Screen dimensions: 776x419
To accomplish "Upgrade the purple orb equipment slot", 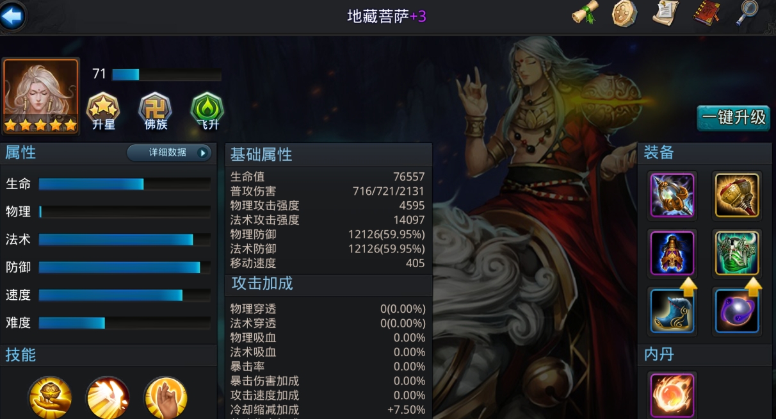I will click(737, 311).
